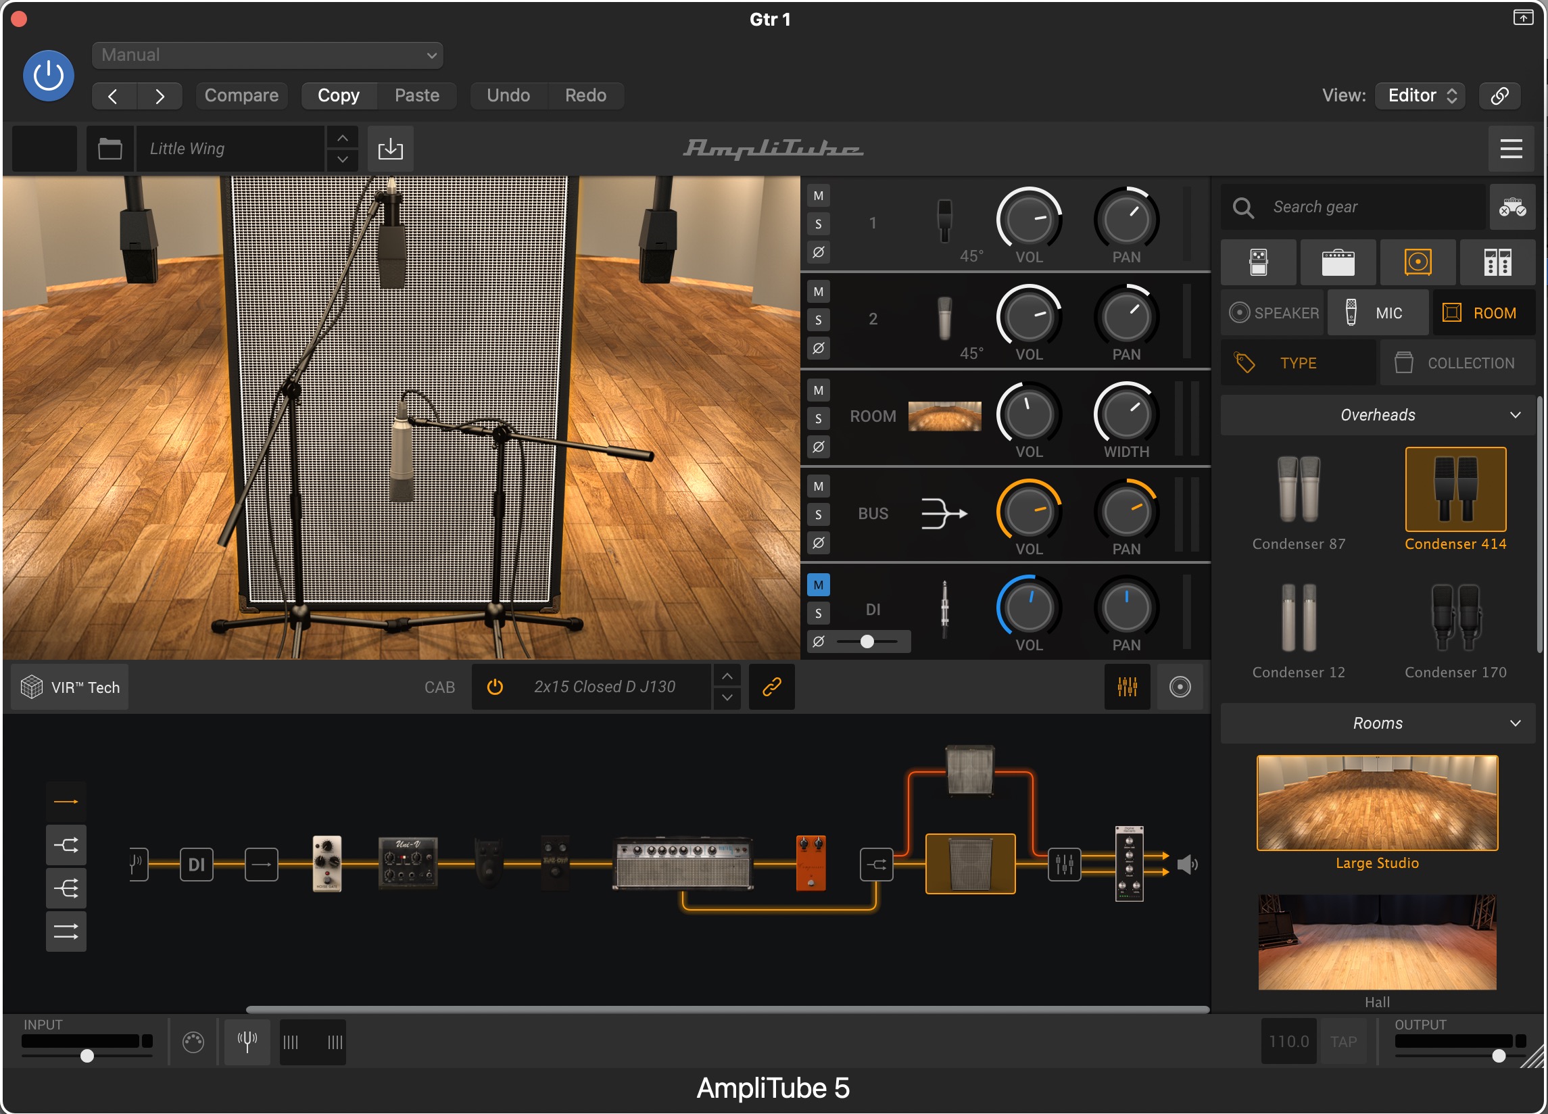Solo mic channel 1
Image resolution: width=1548 pixels, height=1114 pixels.
coord(819,224)
